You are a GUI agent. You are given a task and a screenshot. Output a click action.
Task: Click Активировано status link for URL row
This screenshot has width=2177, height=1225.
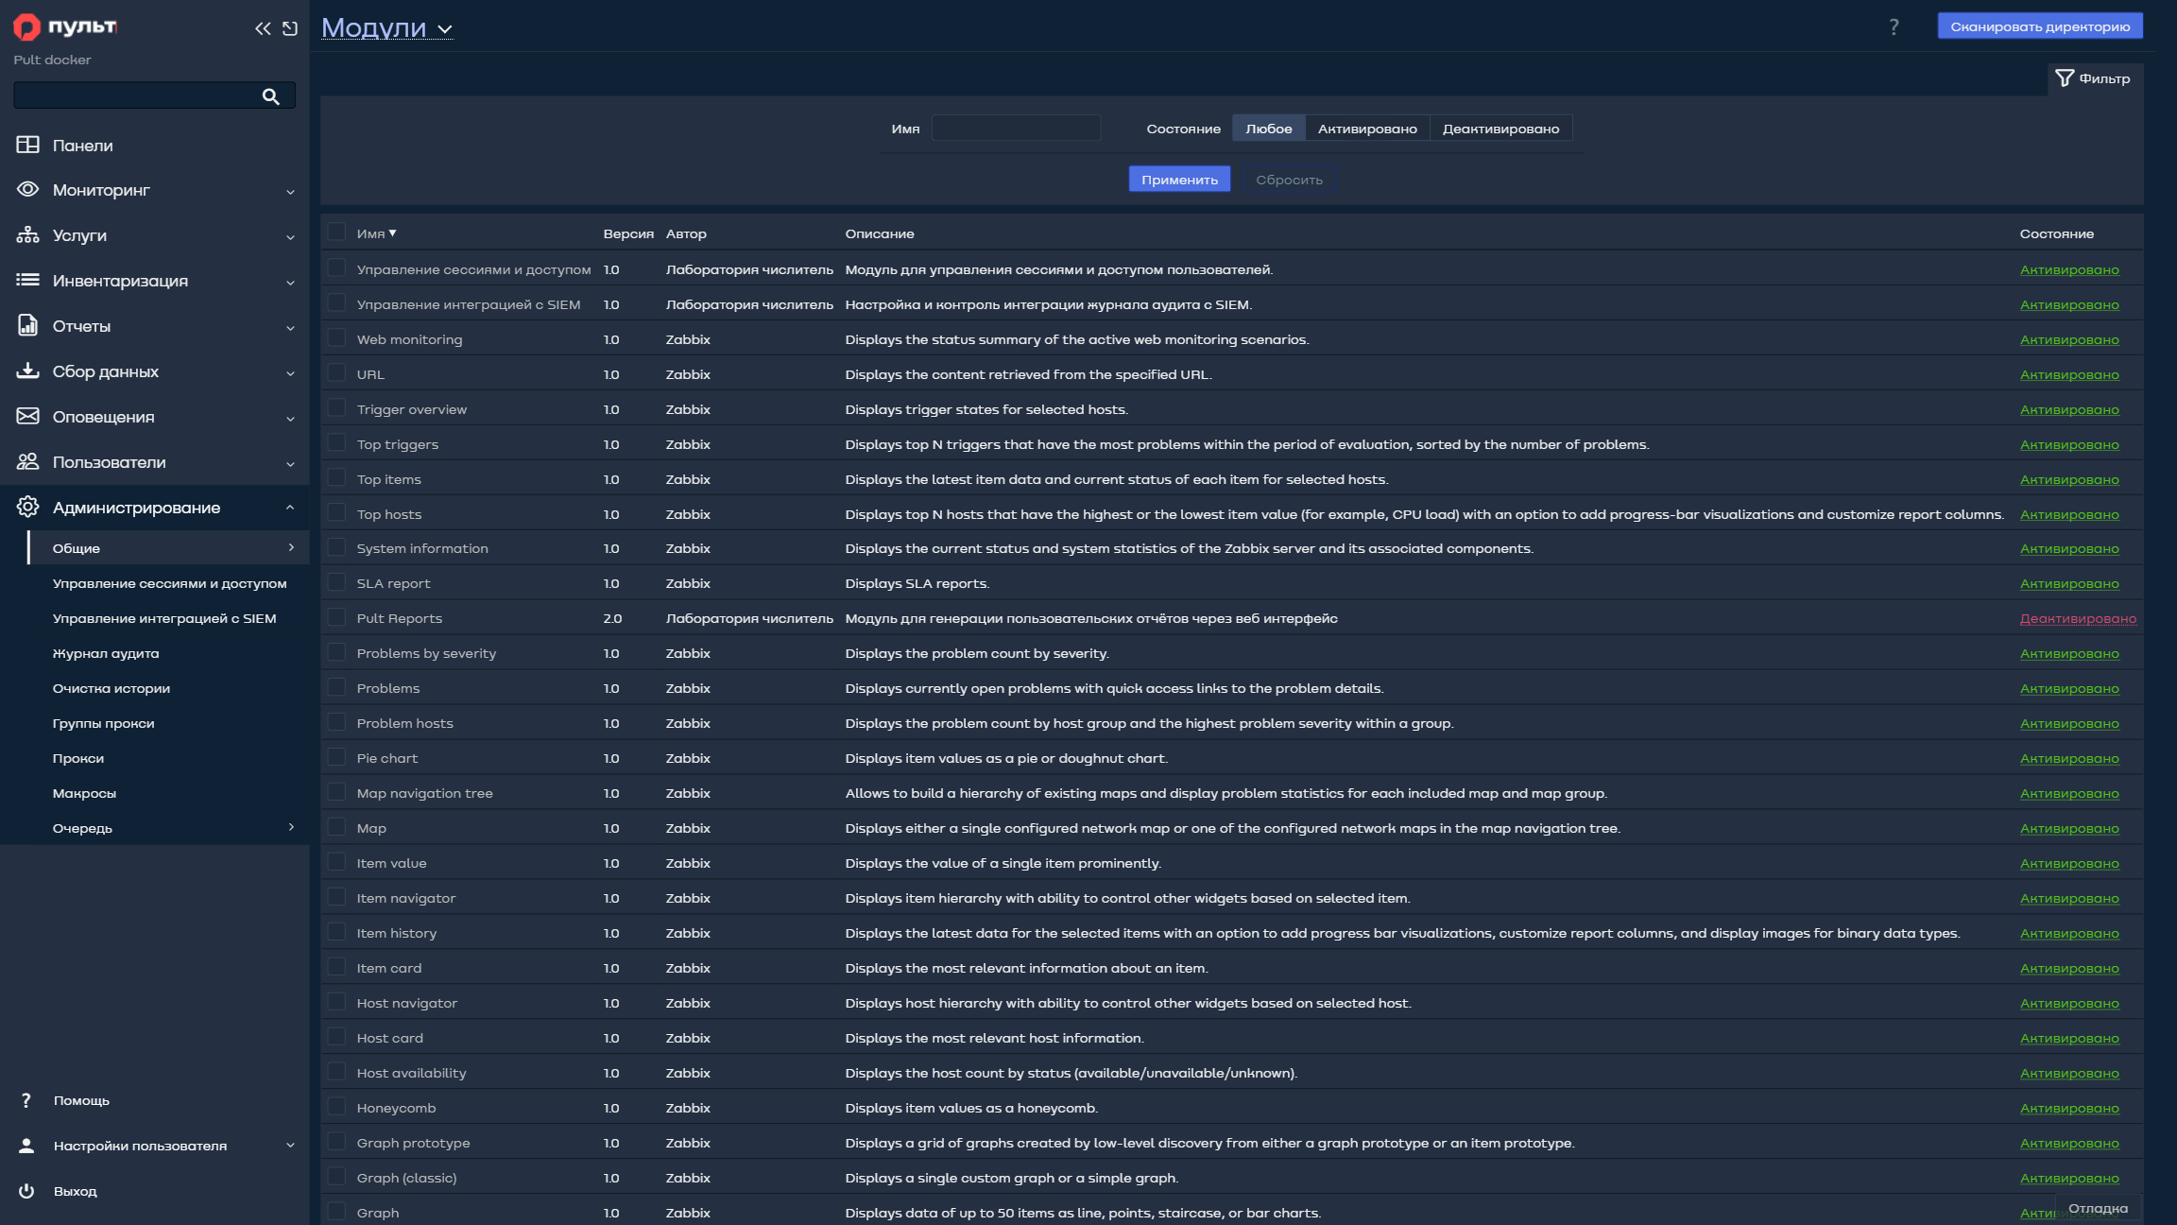(x=2069, y=374)
